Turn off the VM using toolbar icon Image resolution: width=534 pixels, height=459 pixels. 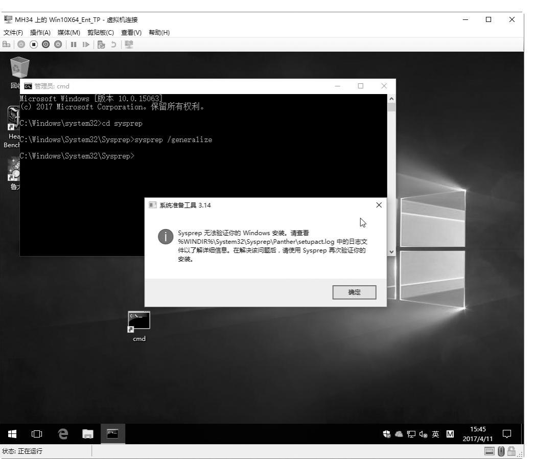tap(33, 44)
